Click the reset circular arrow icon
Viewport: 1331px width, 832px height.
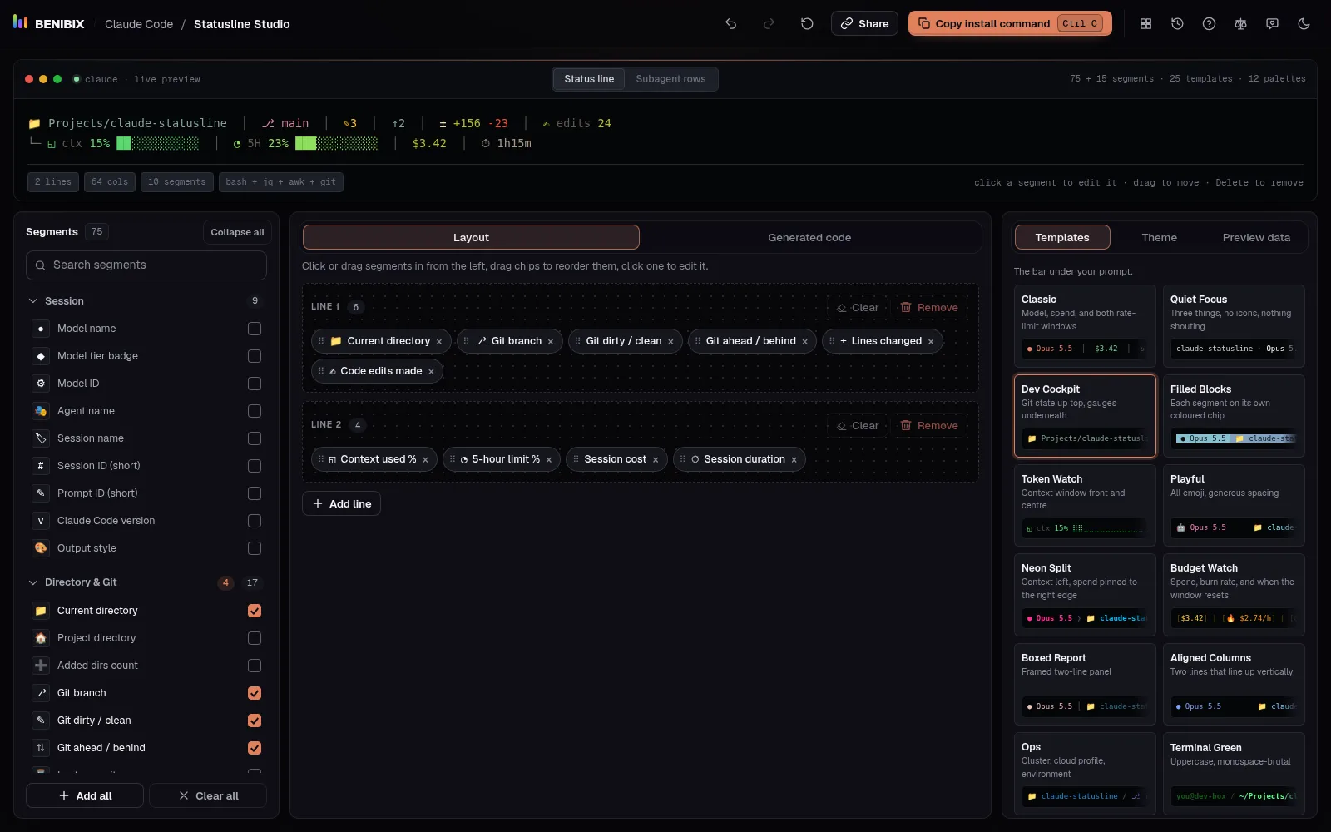click(x=807, y=24)
